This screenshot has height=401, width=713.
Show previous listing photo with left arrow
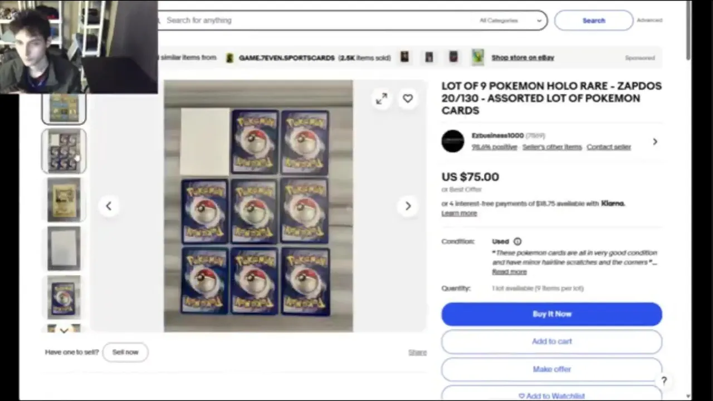[109, 206]
